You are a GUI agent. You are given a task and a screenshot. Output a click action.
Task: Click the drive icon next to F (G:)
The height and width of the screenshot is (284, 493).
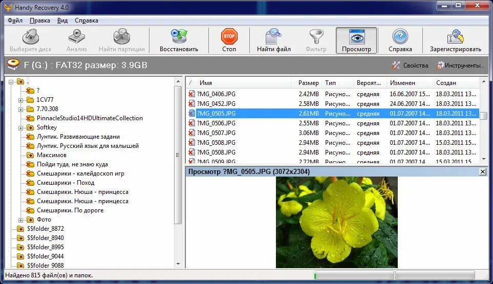click(13, 64)
